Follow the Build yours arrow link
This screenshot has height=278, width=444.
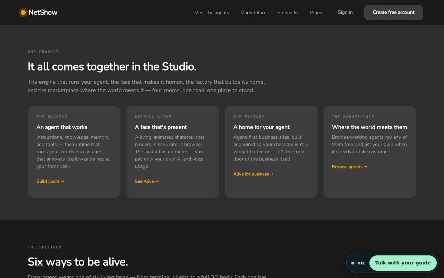tap(50, 181)
